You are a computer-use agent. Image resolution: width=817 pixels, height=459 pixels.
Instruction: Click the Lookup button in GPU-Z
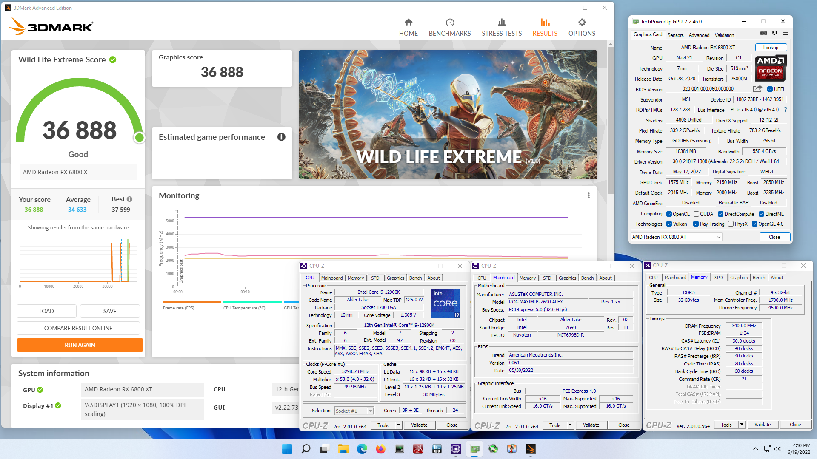[x=771, y=48]
